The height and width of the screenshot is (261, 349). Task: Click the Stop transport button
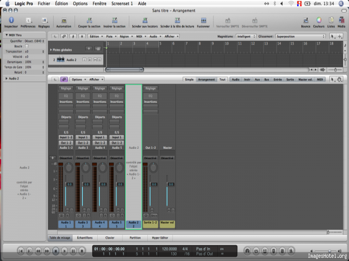pyautogui.click(x=56, y=251)
